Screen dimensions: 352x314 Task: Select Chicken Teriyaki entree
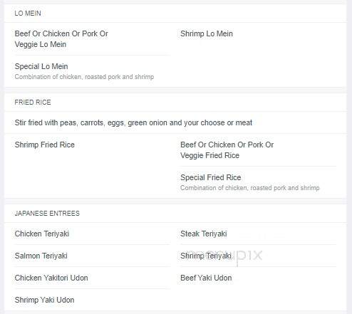coord(42,234)
